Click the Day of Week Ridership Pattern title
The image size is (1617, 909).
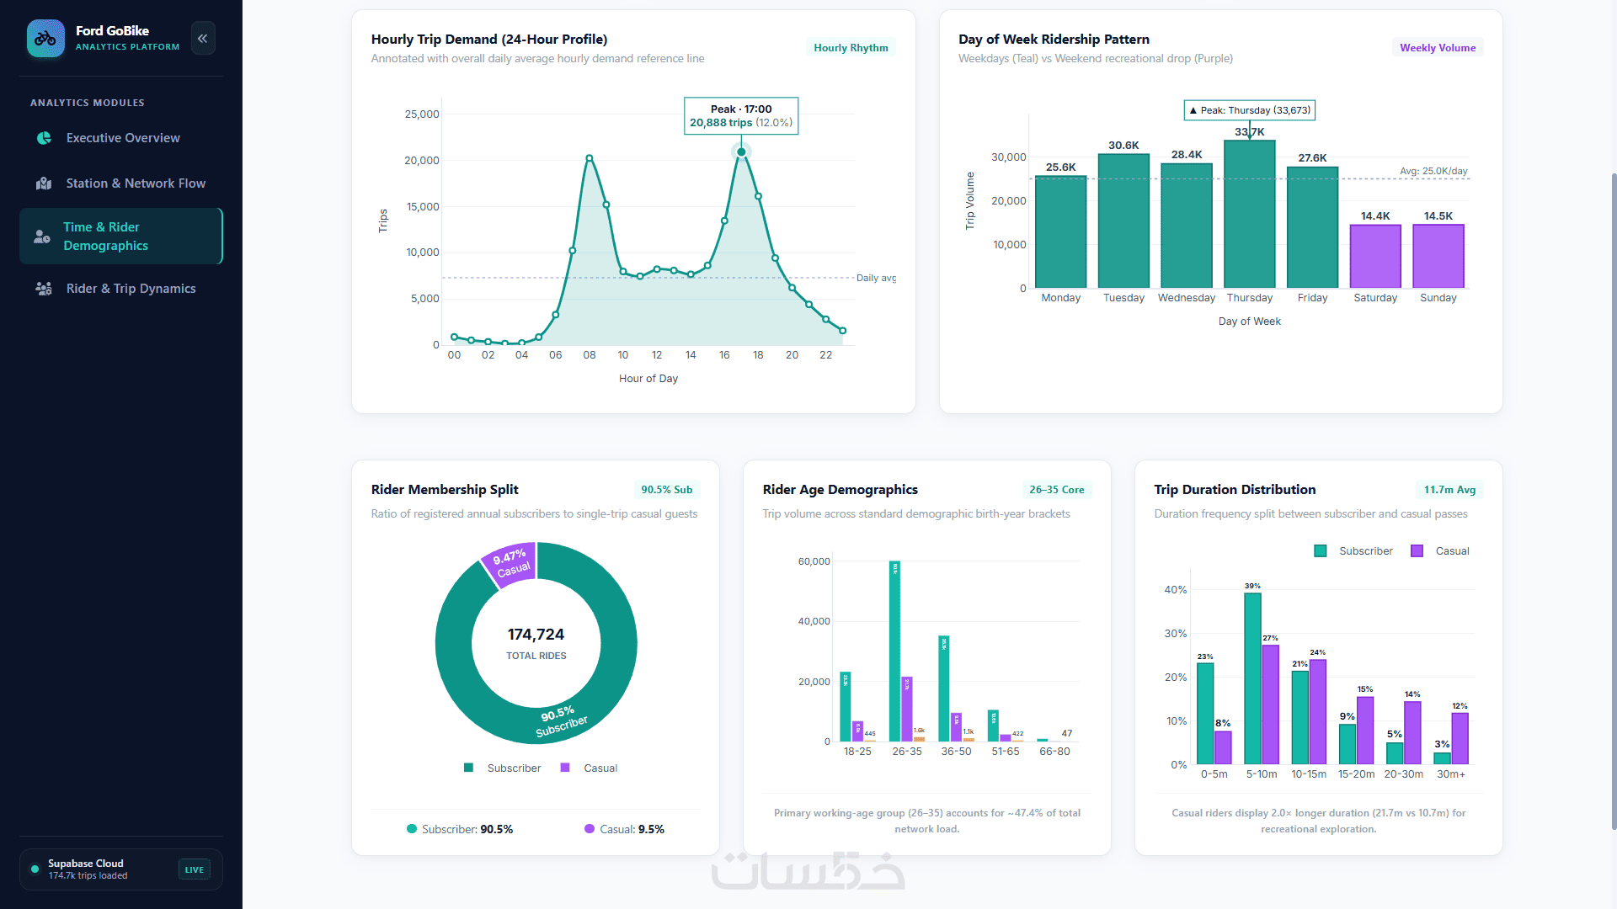[x=1054, y=40]
